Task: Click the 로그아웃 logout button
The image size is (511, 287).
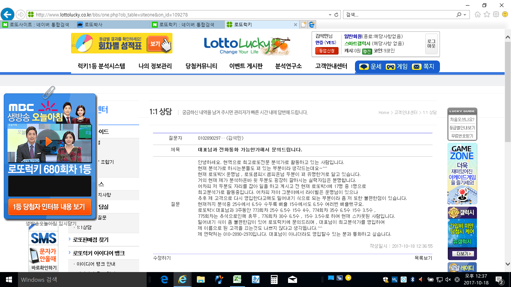Action: [431, 44]
